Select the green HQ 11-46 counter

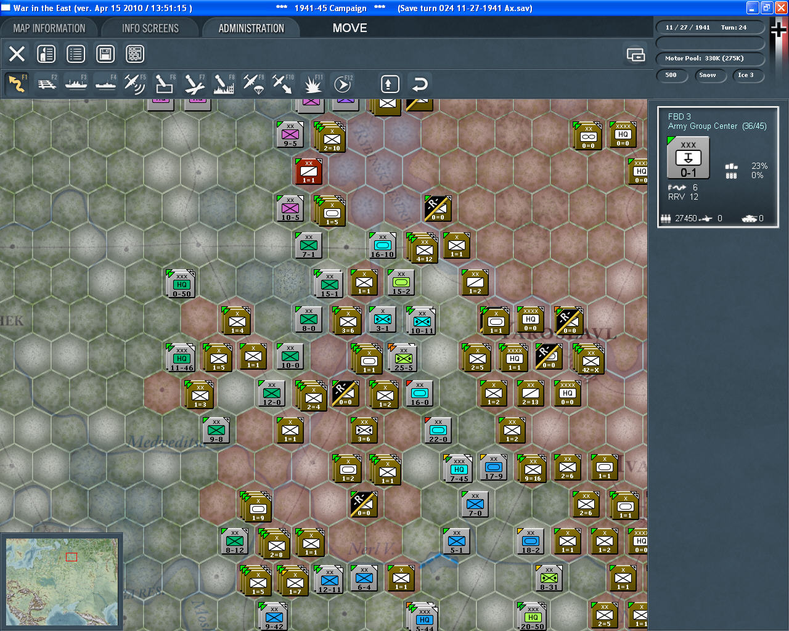(x=181, y=357)
